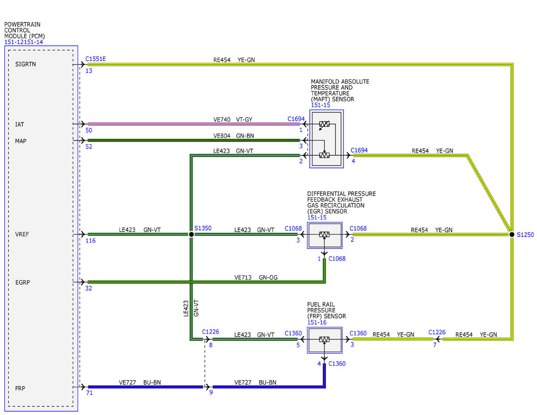Click the MAPT sensor schematic symbol
Viewport: 537px width, 415px height.
click(x=327, y=139)
